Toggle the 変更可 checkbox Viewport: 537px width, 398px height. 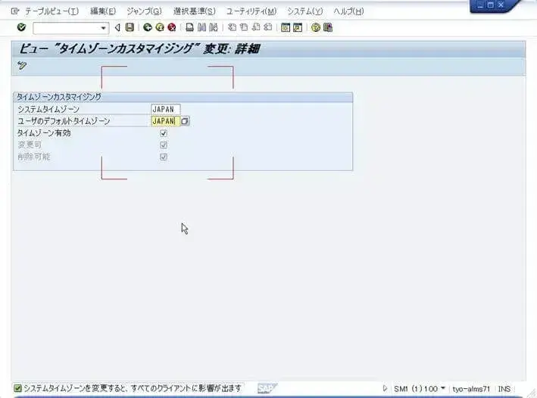[x=164, y=145]
